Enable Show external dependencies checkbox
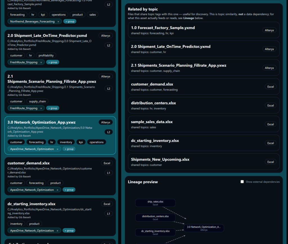Image resolution: width=288 pixels, height=244 pixels. (x=242, y=182)
